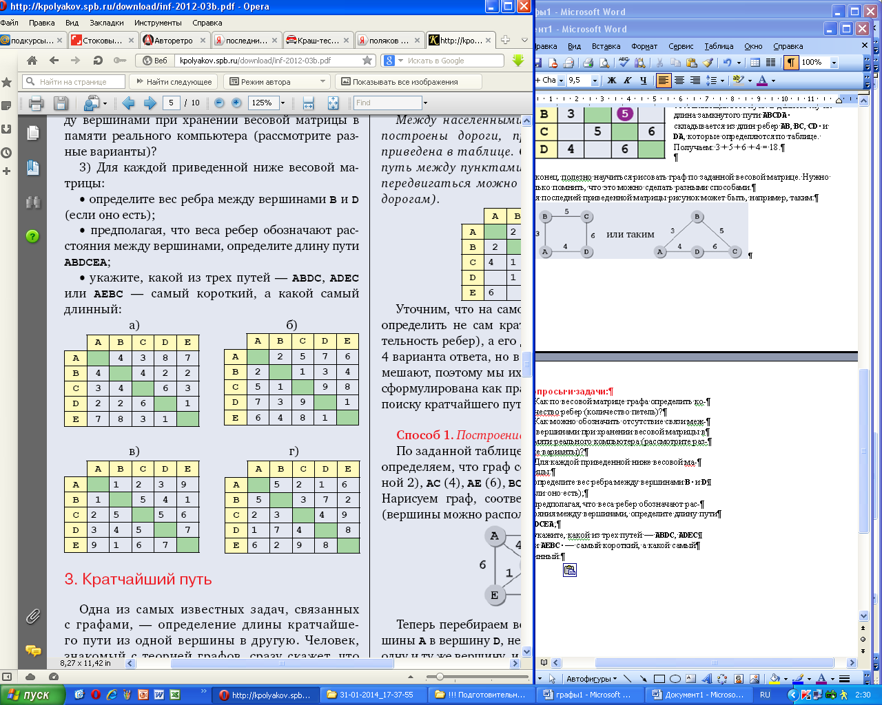
Task: Open Opera history clock panel
Action: point(7,153)
